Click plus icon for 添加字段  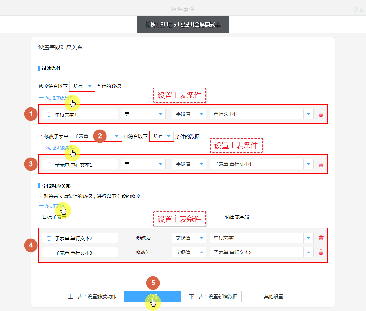41,206
